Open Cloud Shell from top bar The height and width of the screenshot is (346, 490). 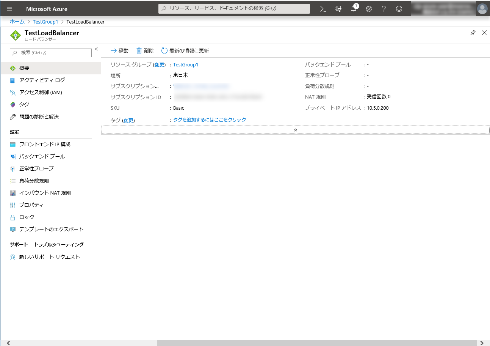(x=323, y=9)
